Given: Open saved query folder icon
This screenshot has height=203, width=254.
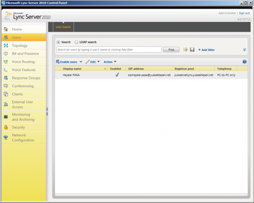Looking at the screenshot, I should 185,50.
